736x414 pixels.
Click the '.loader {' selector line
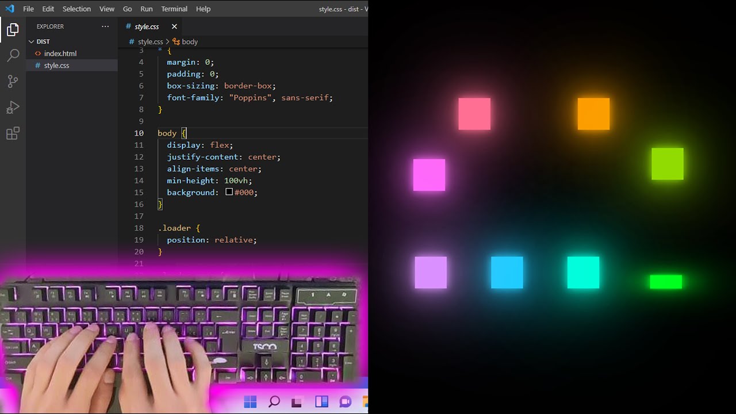[179, 228]
